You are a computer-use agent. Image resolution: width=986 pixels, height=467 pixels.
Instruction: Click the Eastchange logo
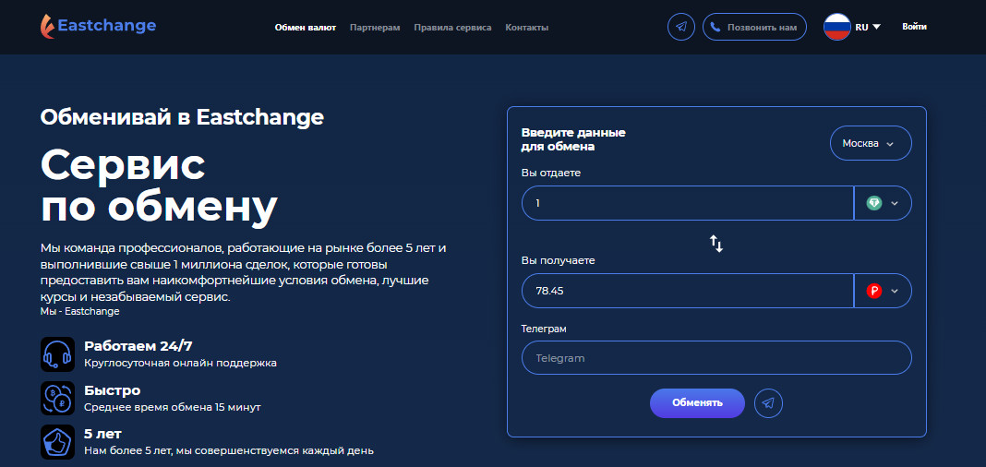click(x=98, y=27)
